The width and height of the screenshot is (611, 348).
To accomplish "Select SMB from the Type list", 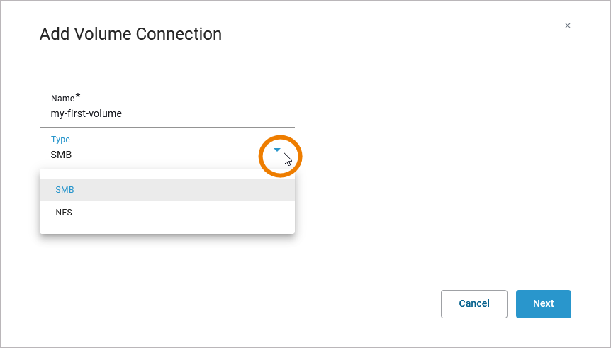I will 65,190.
